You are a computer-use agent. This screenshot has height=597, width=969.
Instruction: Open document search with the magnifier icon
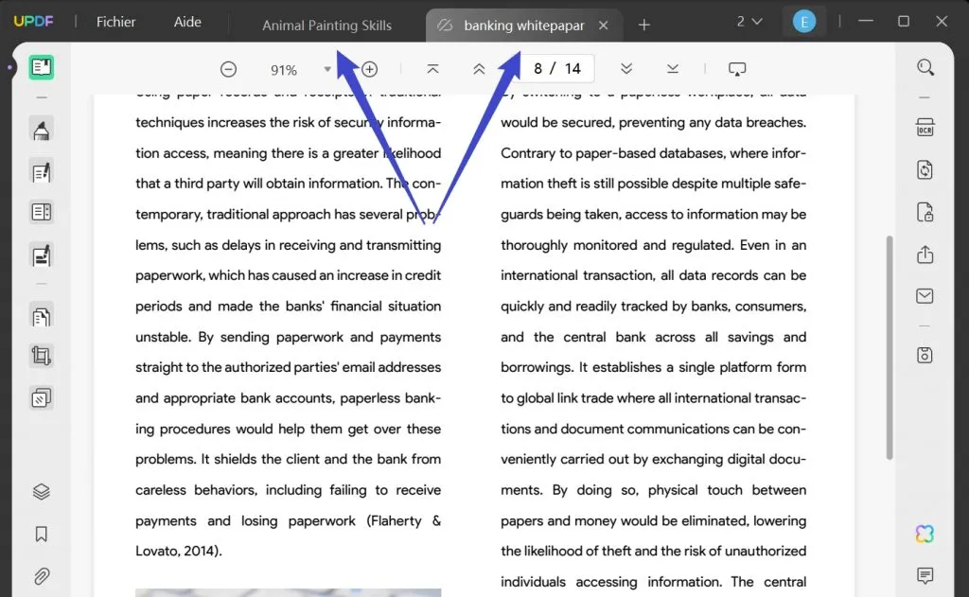pyautogui.click(x=925, y=67)
